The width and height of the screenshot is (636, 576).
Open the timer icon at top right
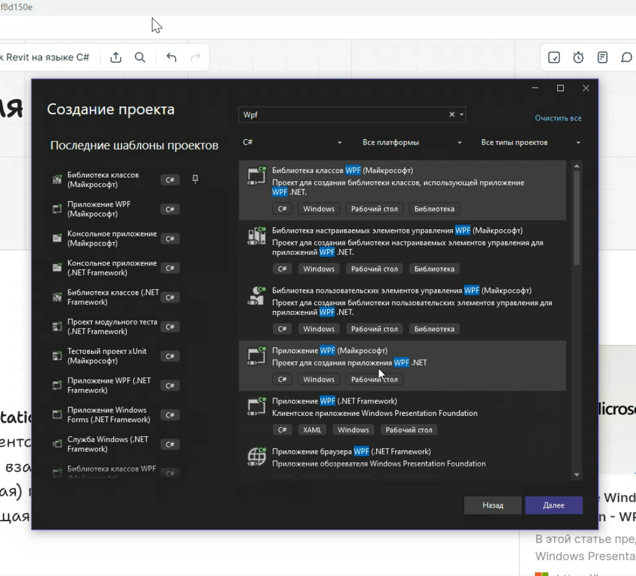click(x=578, y=57)
